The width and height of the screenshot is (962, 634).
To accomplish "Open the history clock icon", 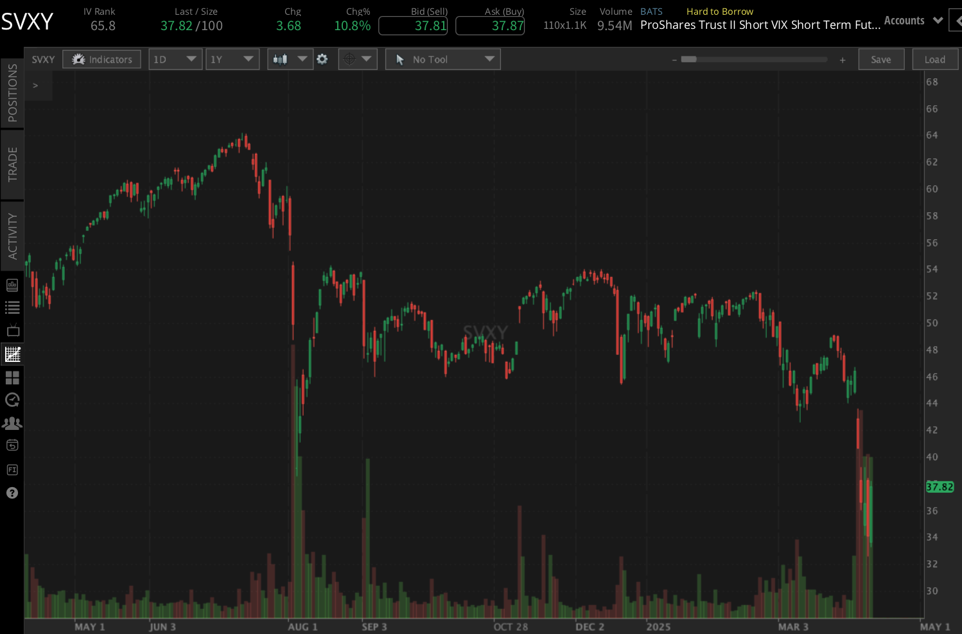I will pyautogui.click(x=12, y=400).
